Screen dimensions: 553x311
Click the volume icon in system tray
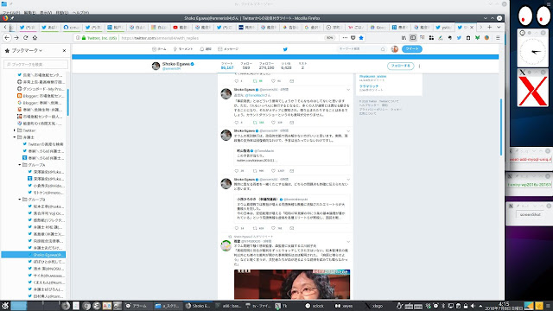(x=473, y=306)
